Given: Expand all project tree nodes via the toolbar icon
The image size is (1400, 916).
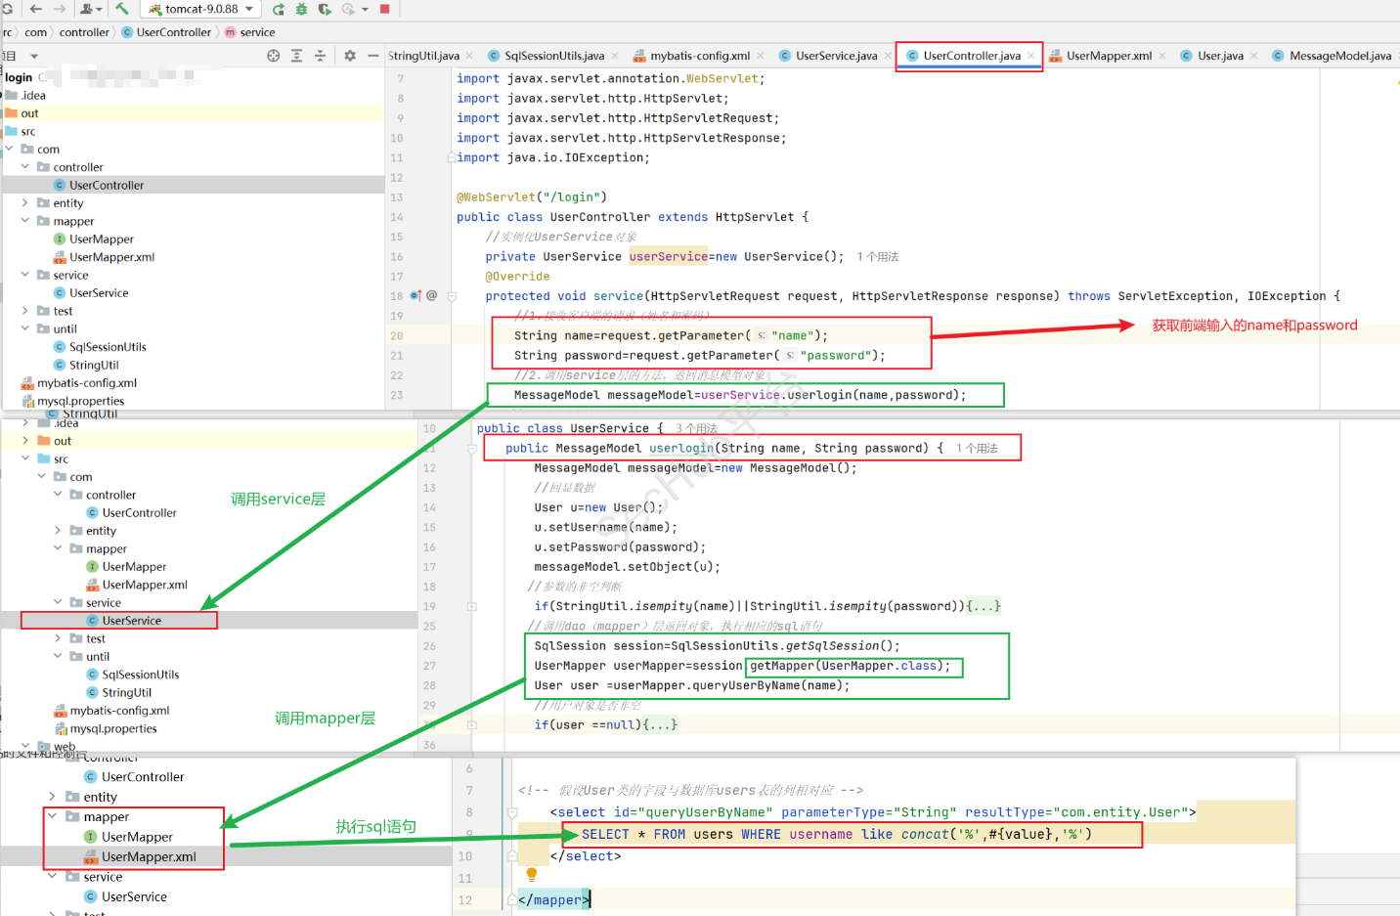Looking at the screenshot, I should click(297, 56).
